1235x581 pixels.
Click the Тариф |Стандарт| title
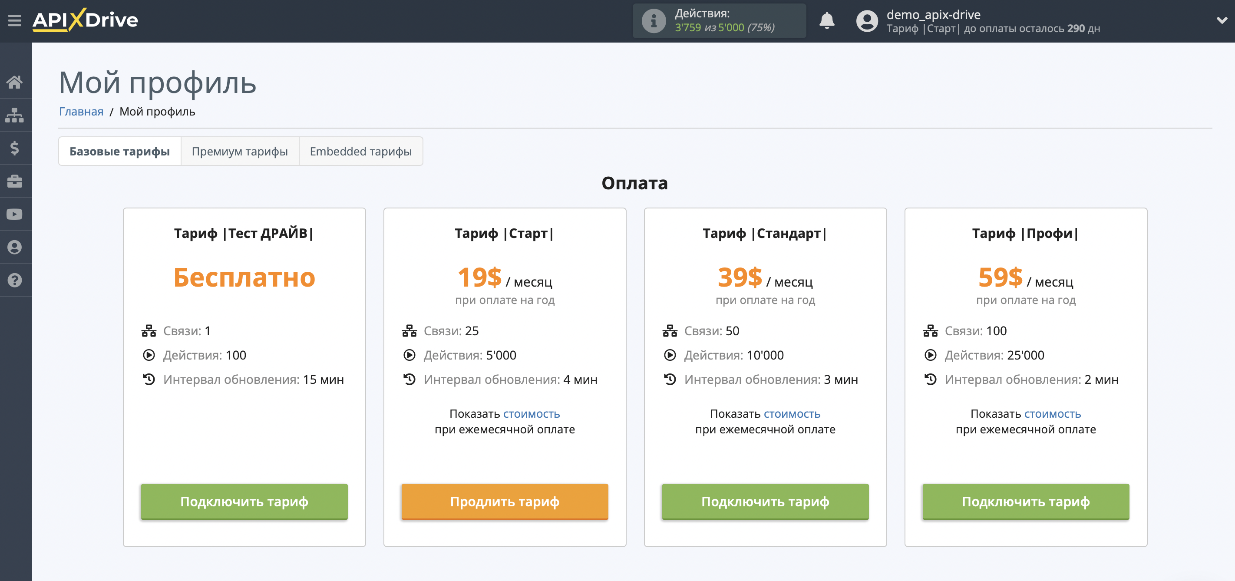765,234
